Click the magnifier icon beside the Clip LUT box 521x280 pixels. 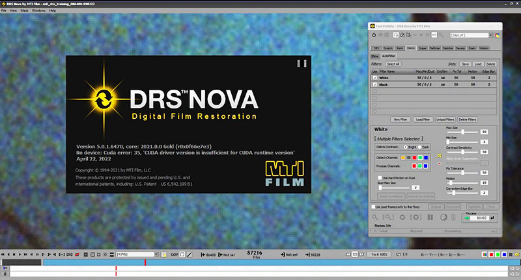point(442,35)
